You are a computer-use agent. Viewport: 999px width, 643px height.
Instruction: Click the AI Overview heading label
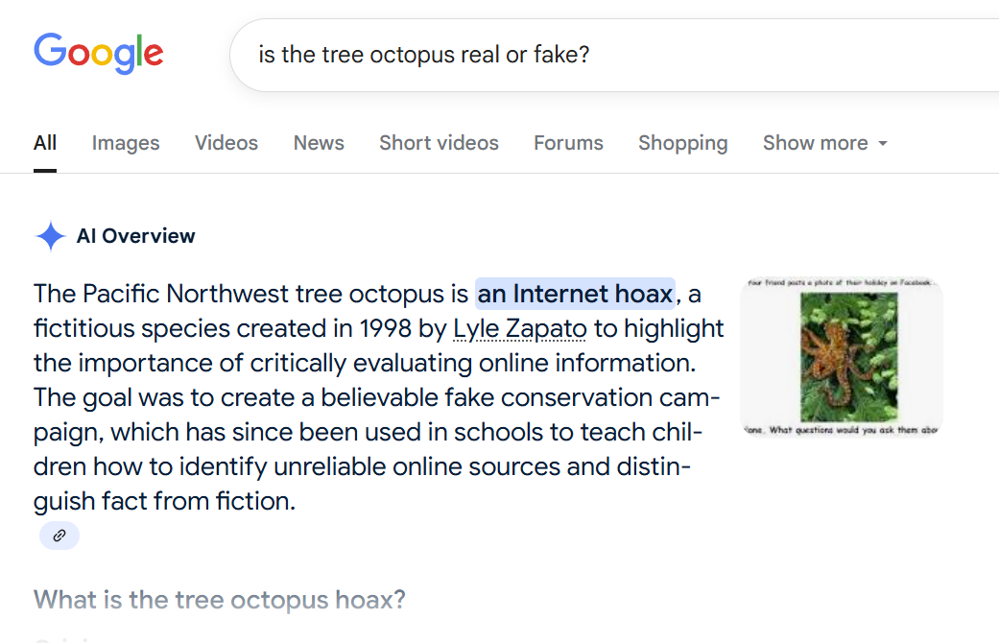pyautogui.click(x=135, y=236)
